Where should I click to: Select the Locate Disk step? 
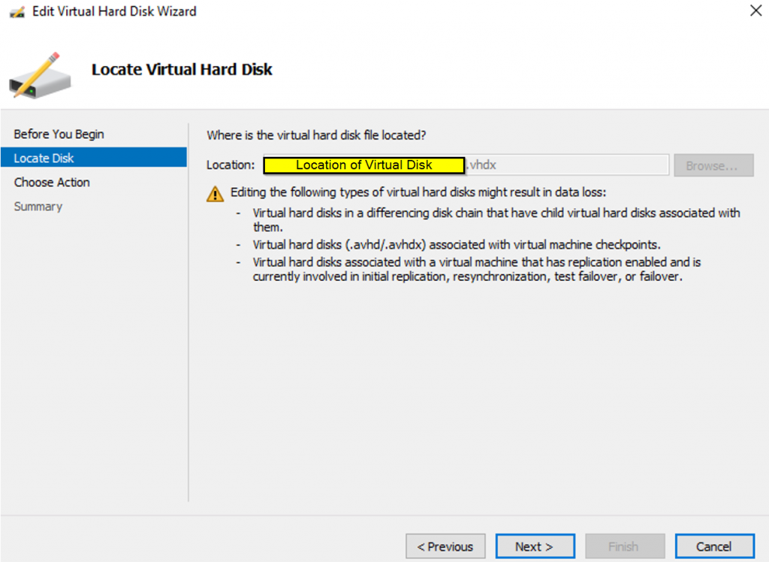pos(44,159)
